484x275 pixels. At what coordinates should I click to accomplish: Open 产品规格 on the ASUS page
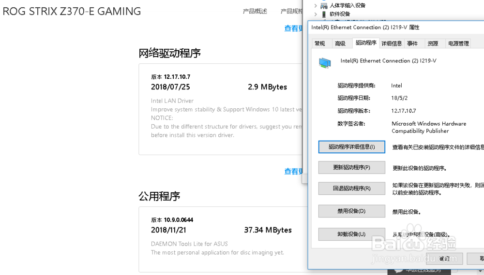292,12
